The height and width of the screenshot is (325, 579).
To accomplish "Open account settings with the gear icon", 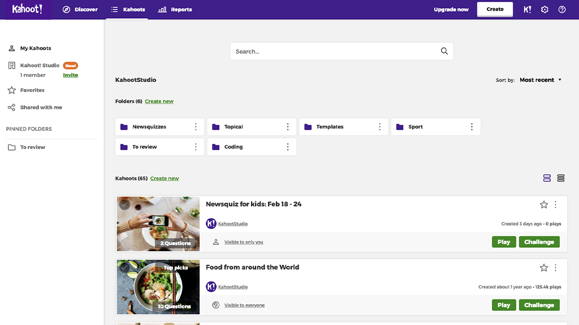I will click(x=543, y=9).
